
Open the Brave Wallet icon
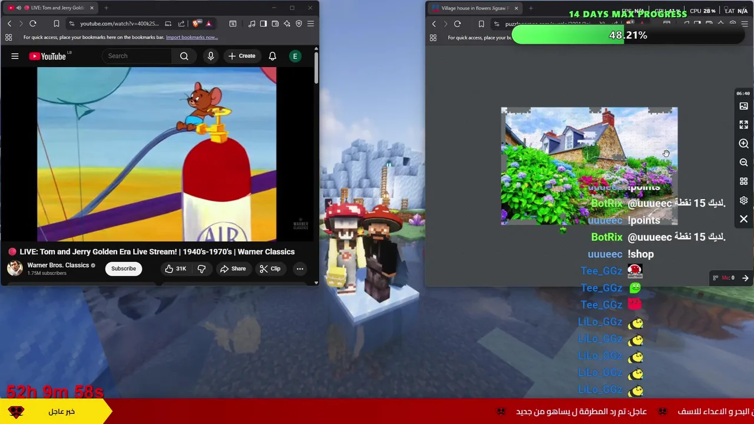[275, 24]
